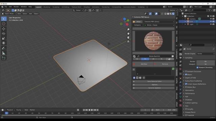
Task: Switch perspective/orthographic grid icon
Action: (x=128, y=41)
